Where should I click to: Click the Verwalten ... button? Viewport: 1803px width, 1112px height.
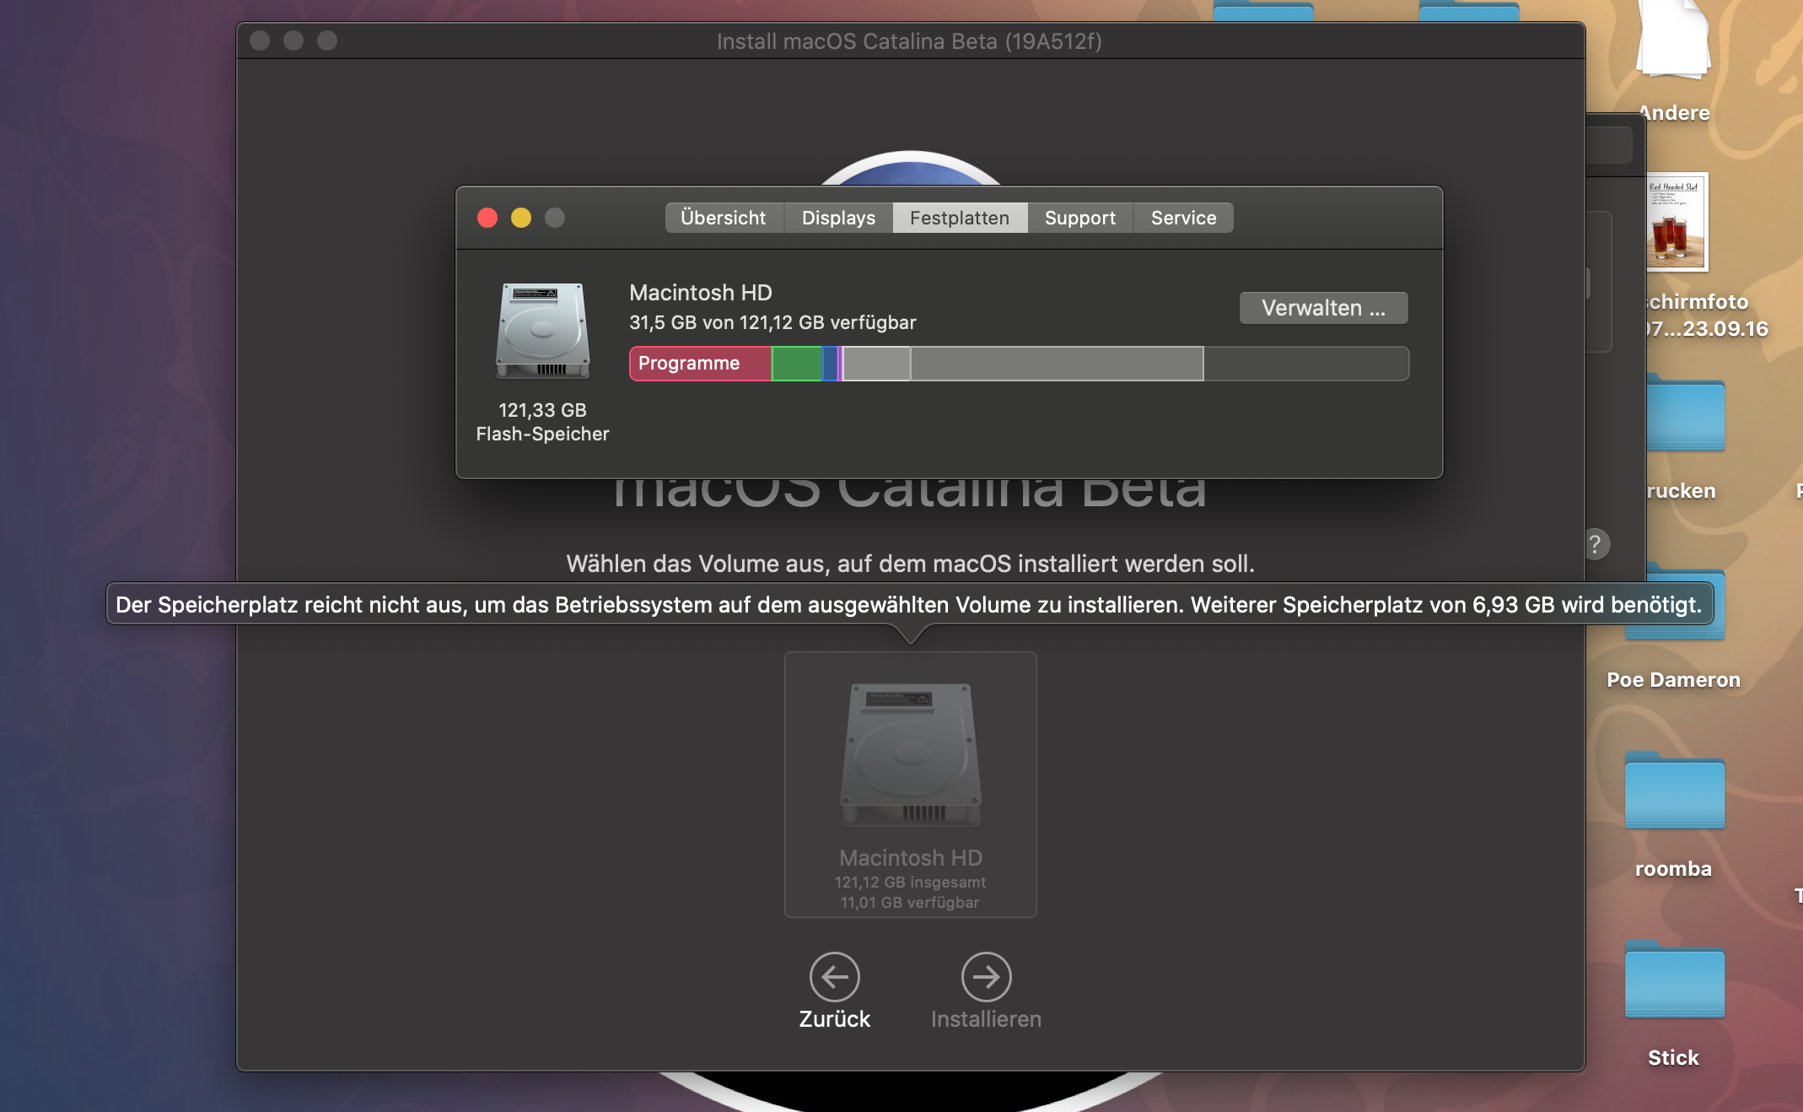tap(1322, 308)
